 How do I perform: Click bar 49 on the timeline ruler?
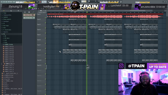coord(95,12)
